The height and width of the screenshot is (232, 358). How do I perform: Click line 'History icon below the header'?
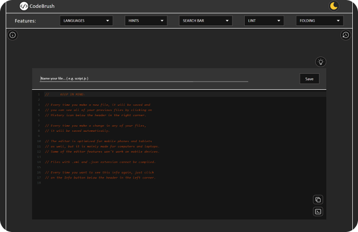(x=96, y=115)
